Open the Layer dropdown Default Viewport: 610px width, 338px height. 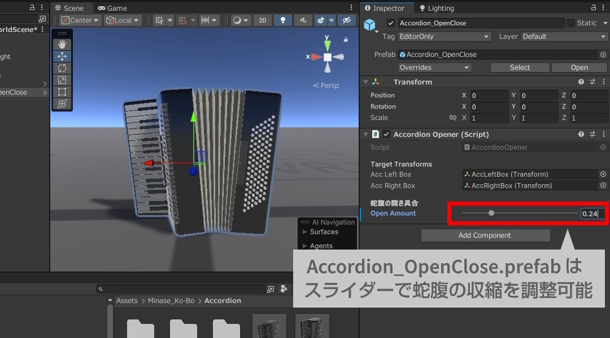[x=564, y=36]
